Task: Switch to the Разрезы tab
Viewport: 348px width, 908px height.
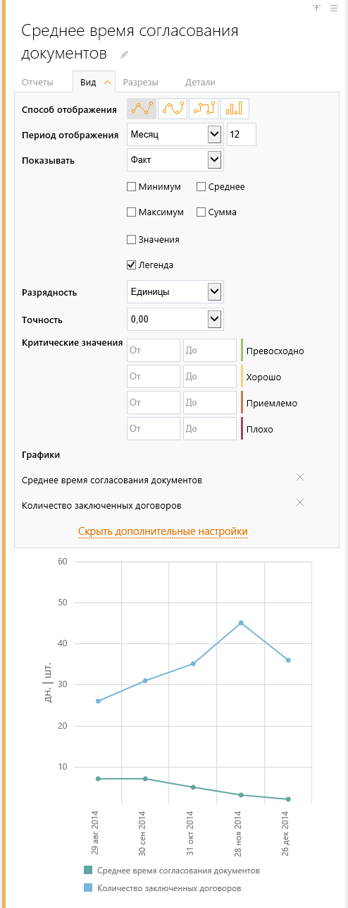Action: pyautogui.click(x=140, y=82)
